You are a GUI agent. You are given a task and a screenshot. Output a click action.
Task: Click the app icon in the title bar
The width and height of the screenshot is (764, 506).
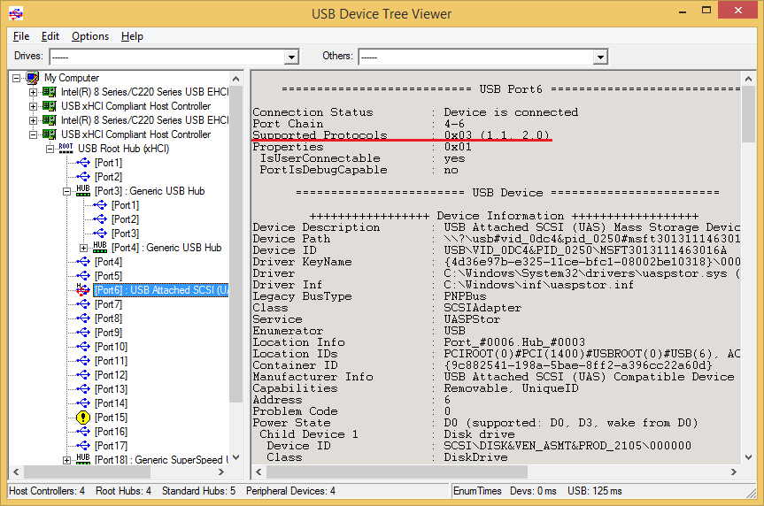[x=16, y=13]
